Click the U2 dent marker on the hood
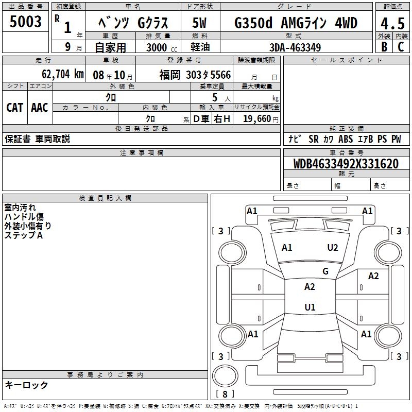Screen dimensions: 412x412 pyautogui.click(x=333, y=248)
